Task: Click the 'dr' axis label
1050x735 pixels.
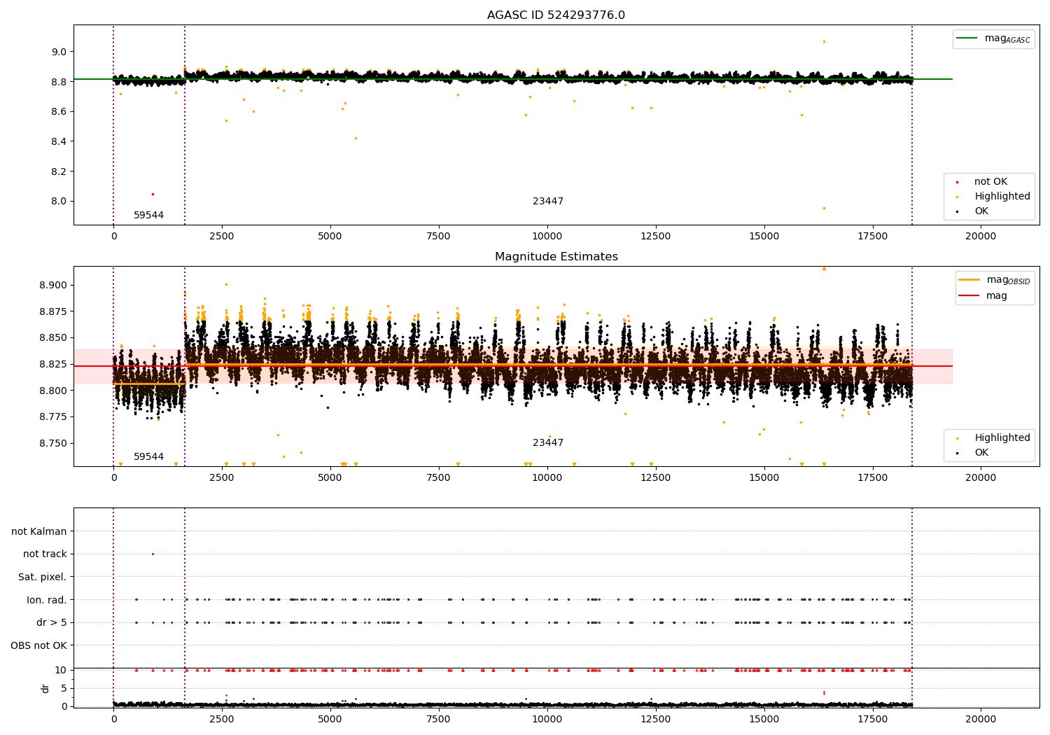Action: coord(45,689)
